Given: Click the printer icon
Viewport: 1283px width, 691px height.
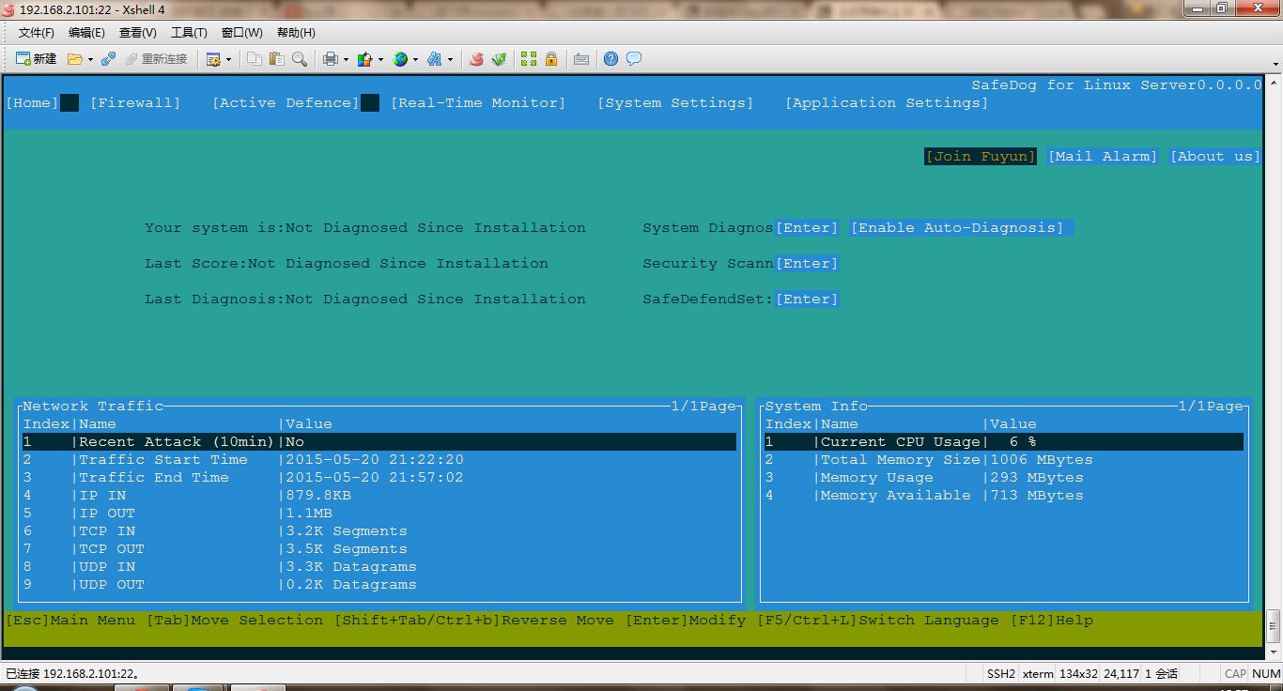Looking at the screenshot, I should tap(331, 59).
